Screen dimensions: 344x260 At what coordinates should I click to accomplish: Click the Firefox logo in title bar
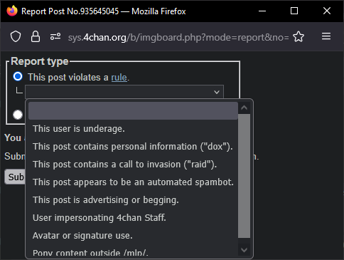(12, 11)
